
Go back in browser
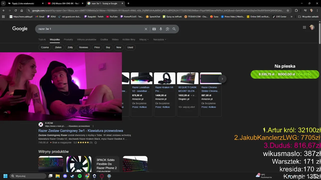click(x=4, y=10)
